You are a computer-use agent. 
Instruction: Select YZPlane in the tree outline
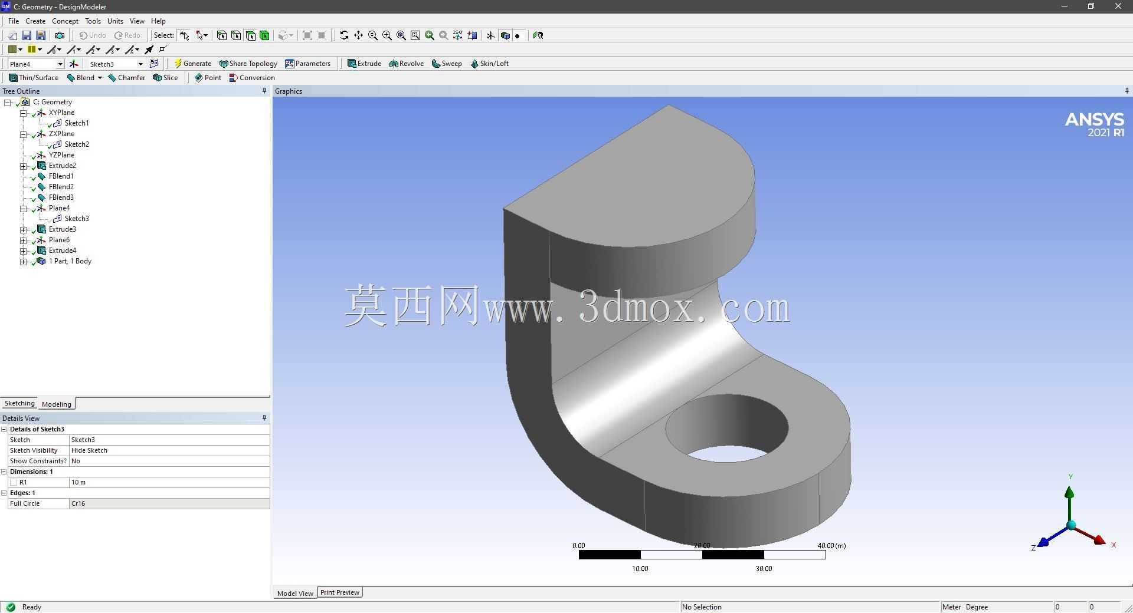click(x=61, y=155)
